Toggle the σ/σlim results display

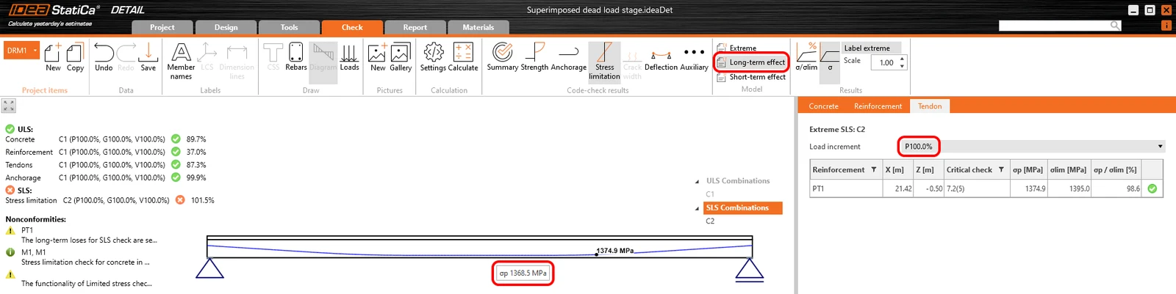pos(806,56)
